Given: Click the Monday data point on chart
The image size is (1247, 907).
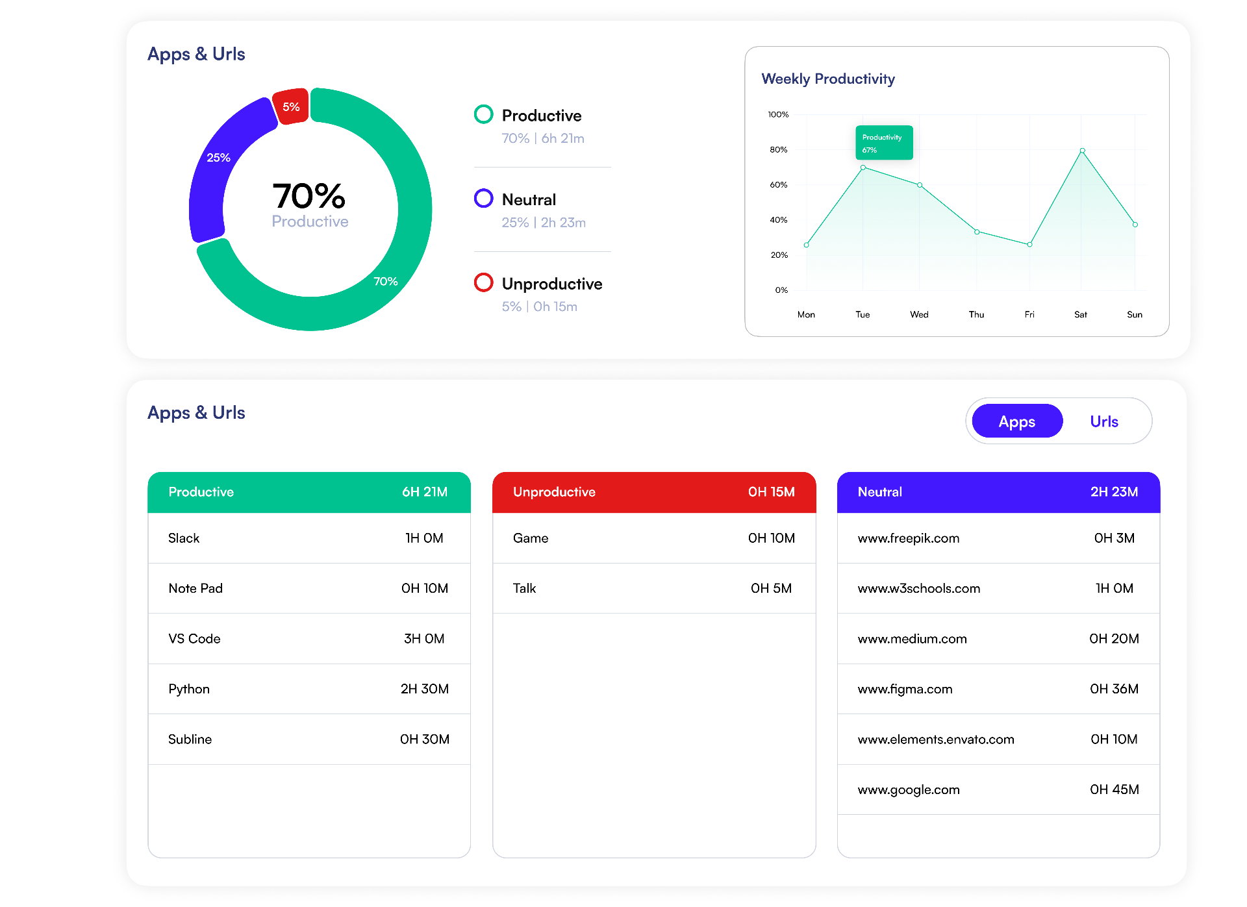Looking at the screenshot, I should (x=807, y=245).
